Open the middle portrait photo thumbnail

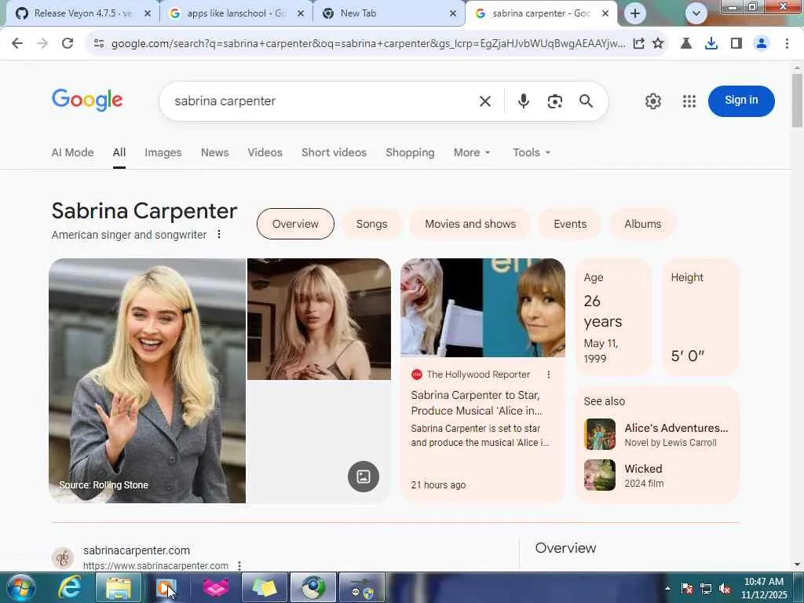tap(319, 319)
